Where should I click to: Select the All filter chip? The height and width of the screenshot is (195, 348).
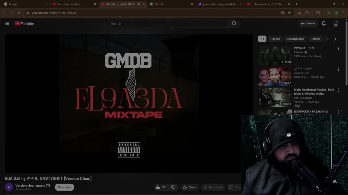[262, 39]
